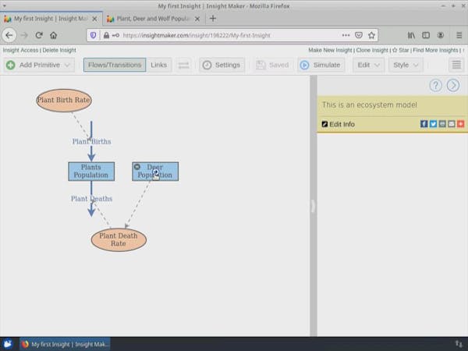This screenshot has height=351, width=468.
Task: Run the Simulate button
Action: point(321,65)
